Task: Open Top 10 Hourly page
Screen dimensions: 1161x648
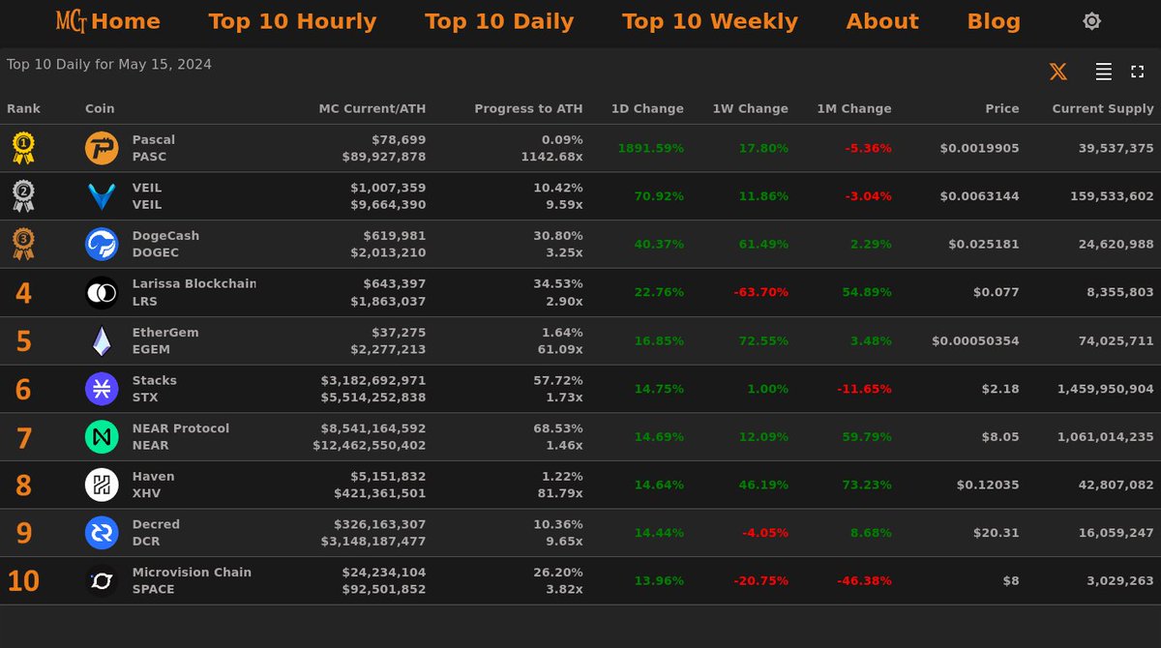Action: tap(292, 21)
